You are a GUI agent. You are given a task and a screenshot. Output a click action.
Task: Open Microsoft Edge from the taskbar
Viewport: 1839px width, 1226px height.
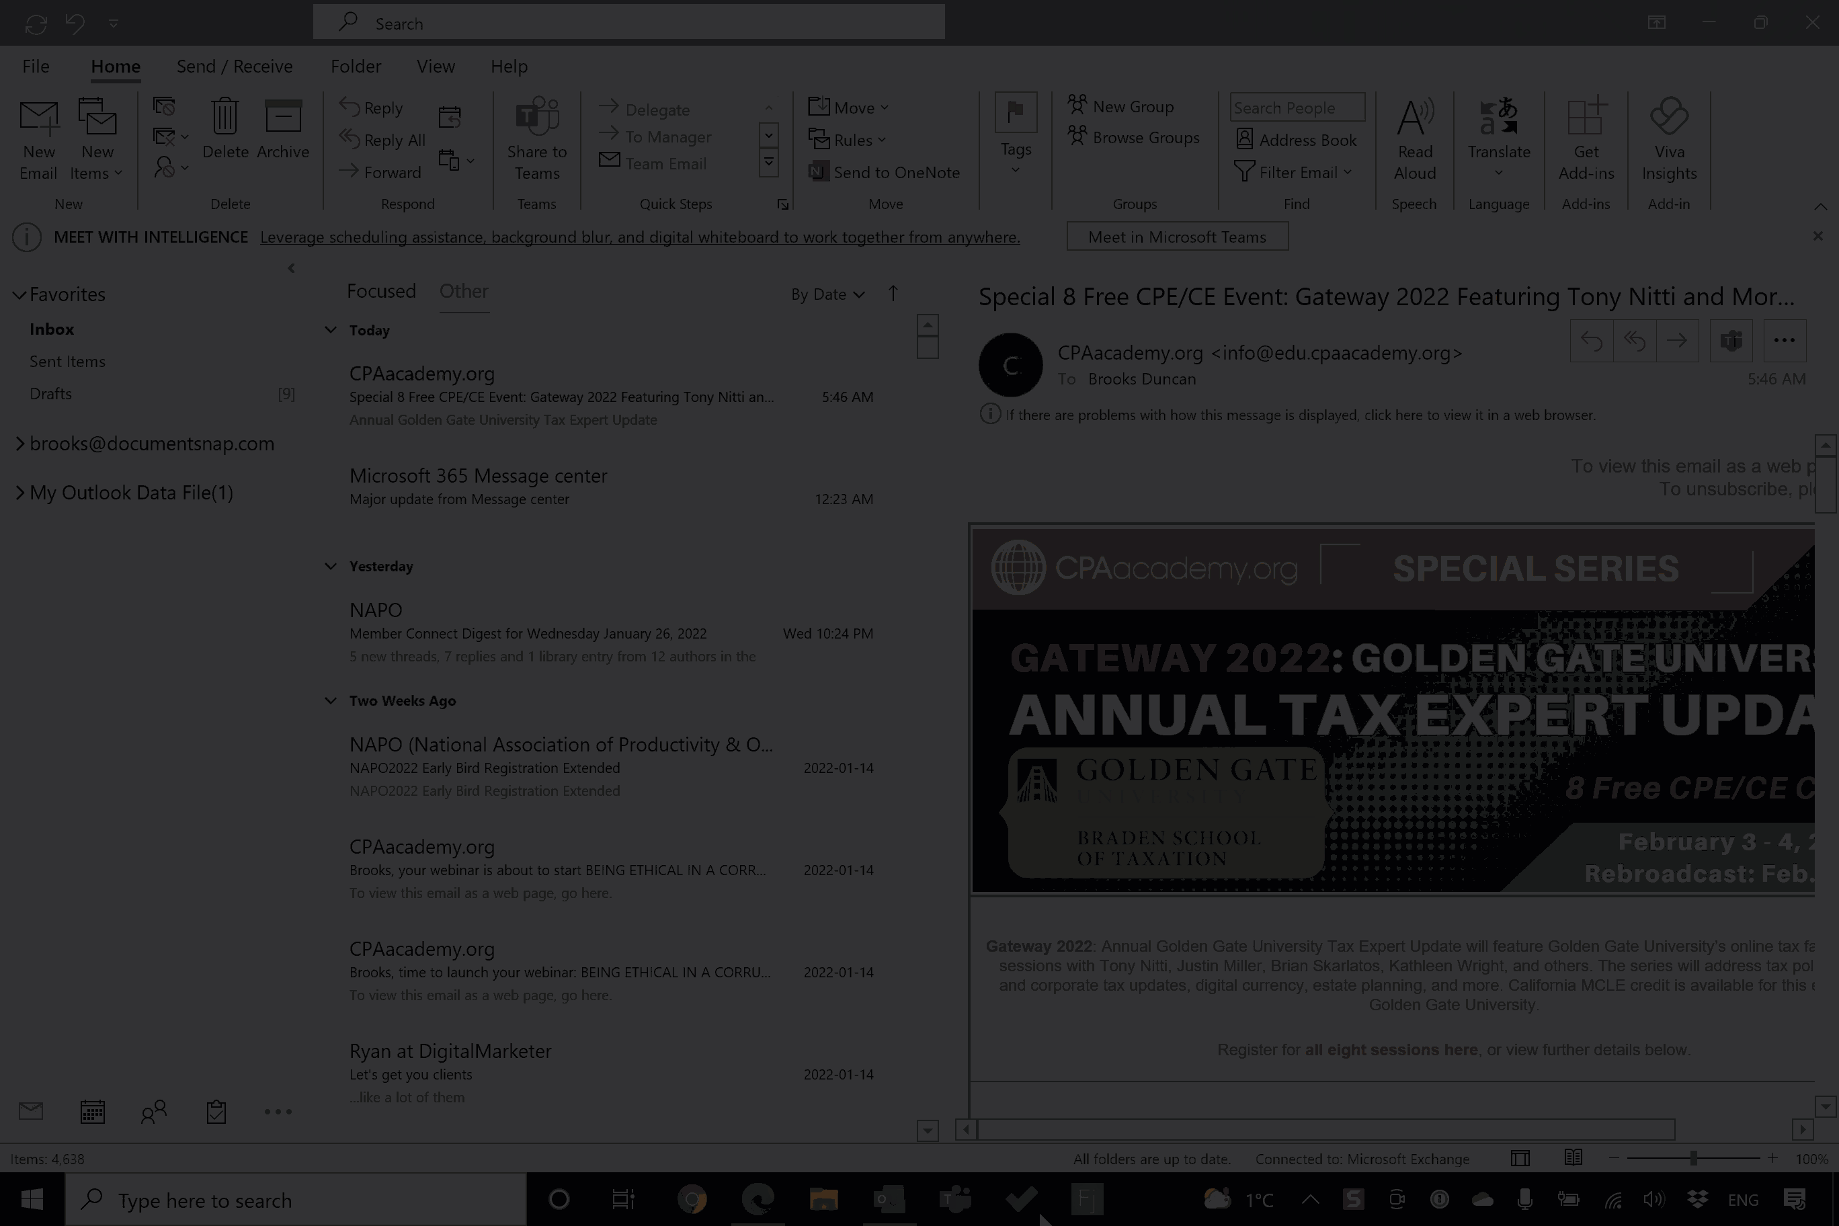(757, 1199)
